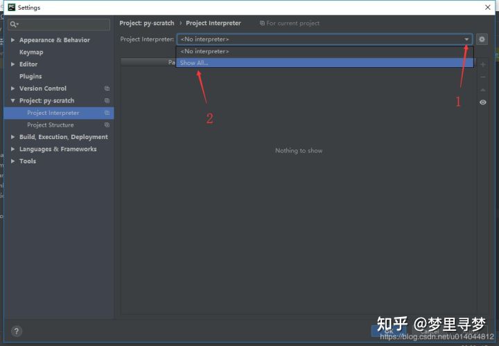Open the Keymap settings page
Screen dimensions: 499x346
(31, 52)
